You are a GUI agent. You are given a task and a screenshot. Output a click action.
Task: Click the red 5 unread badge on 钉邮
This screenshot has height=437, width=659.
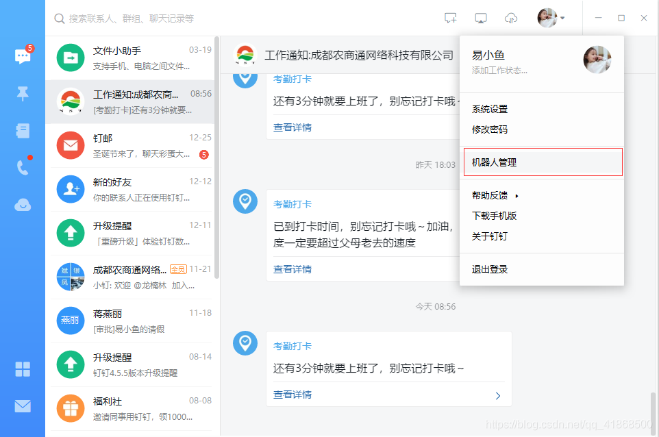click(204, 155)
